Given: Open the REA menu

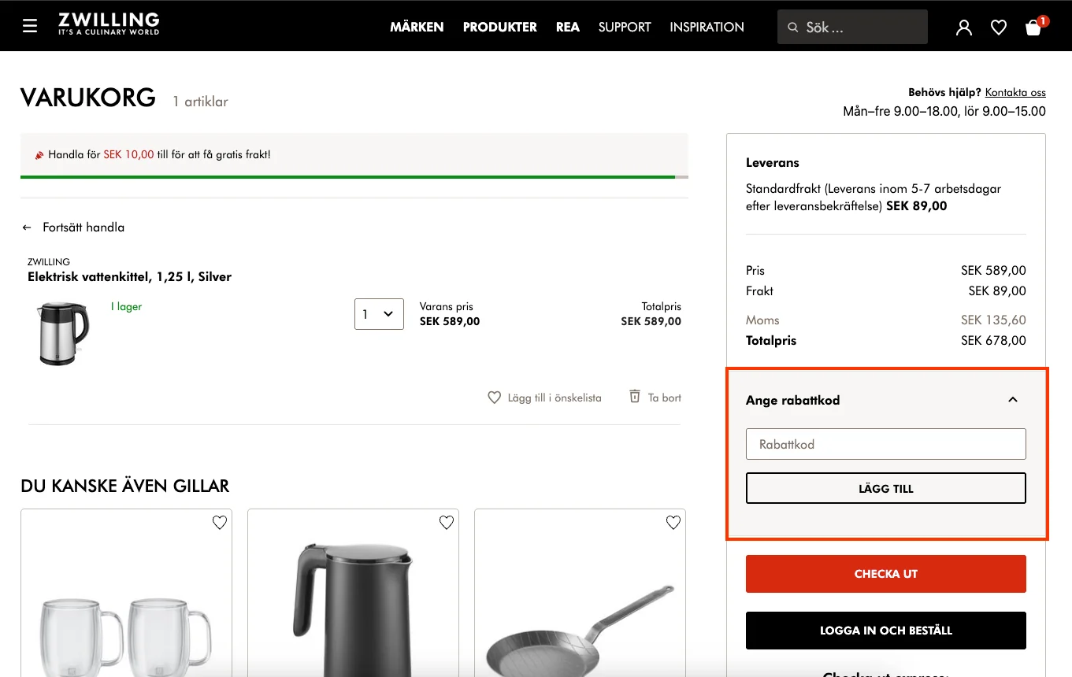Looking at the screenshot, I should 568,28.
